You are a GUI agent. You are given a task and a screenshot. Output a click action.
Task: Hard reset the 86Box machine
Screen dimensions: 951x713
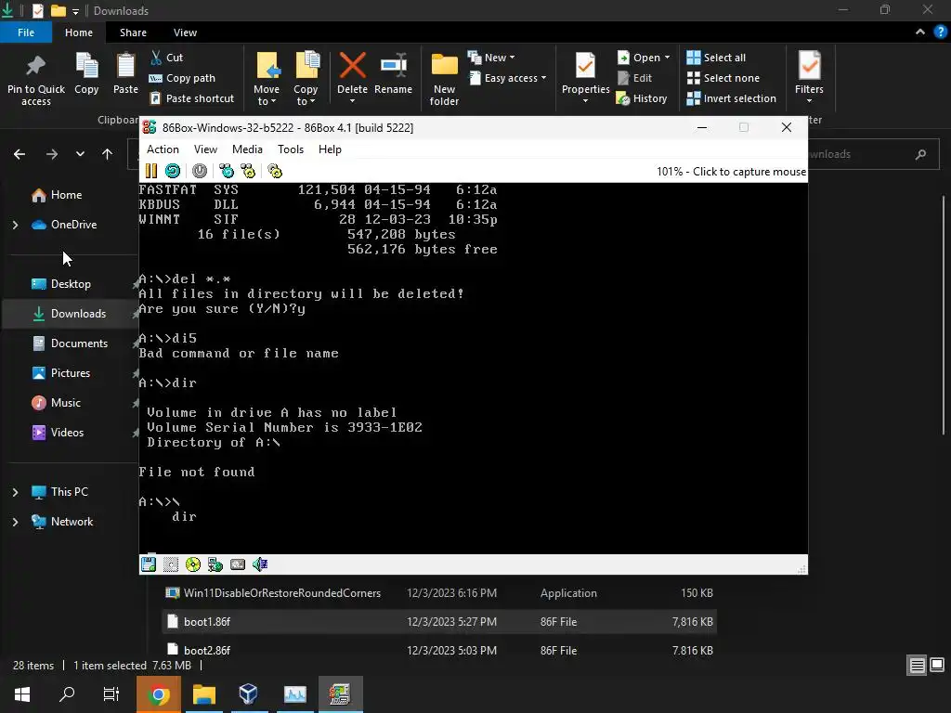click(172, 171)
